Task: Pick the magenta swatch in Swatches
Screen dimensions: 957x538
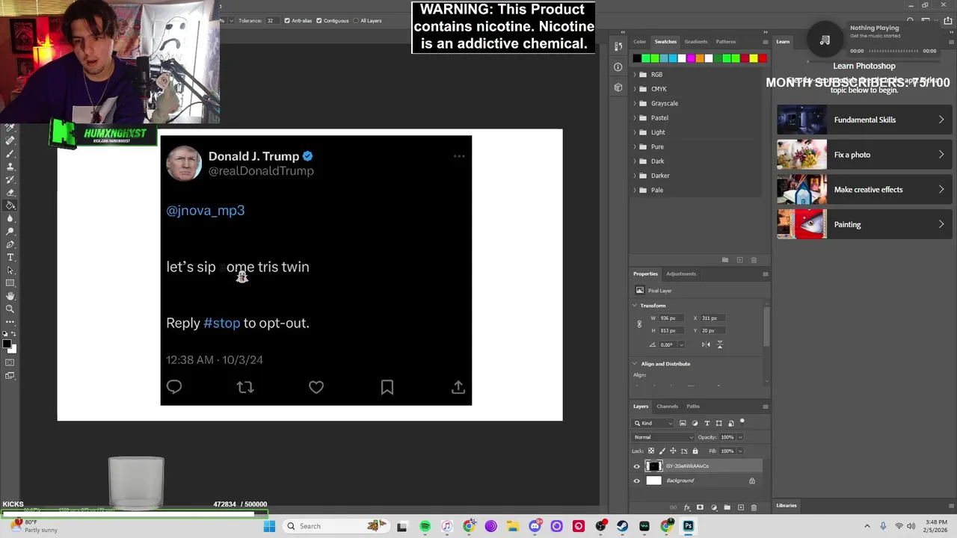Action: [x=690, y=58]
